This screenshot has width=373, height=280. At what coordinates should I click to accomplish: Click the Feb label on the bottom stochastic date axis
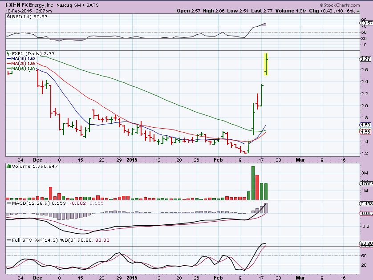coord(218,278)
